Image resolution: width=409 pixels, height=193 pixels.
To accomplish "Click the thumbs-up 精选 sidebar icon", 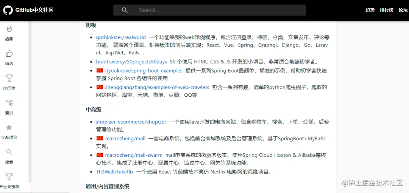I will click(x=9, y=54).
